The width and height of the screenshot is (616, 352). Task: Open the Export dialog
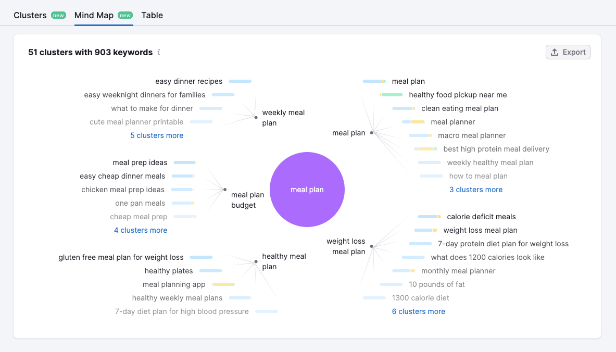[568, 52]
